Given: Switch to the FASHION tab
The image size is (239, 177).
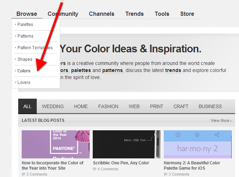Looking at the screenshot, I should [x=108, y=106].
